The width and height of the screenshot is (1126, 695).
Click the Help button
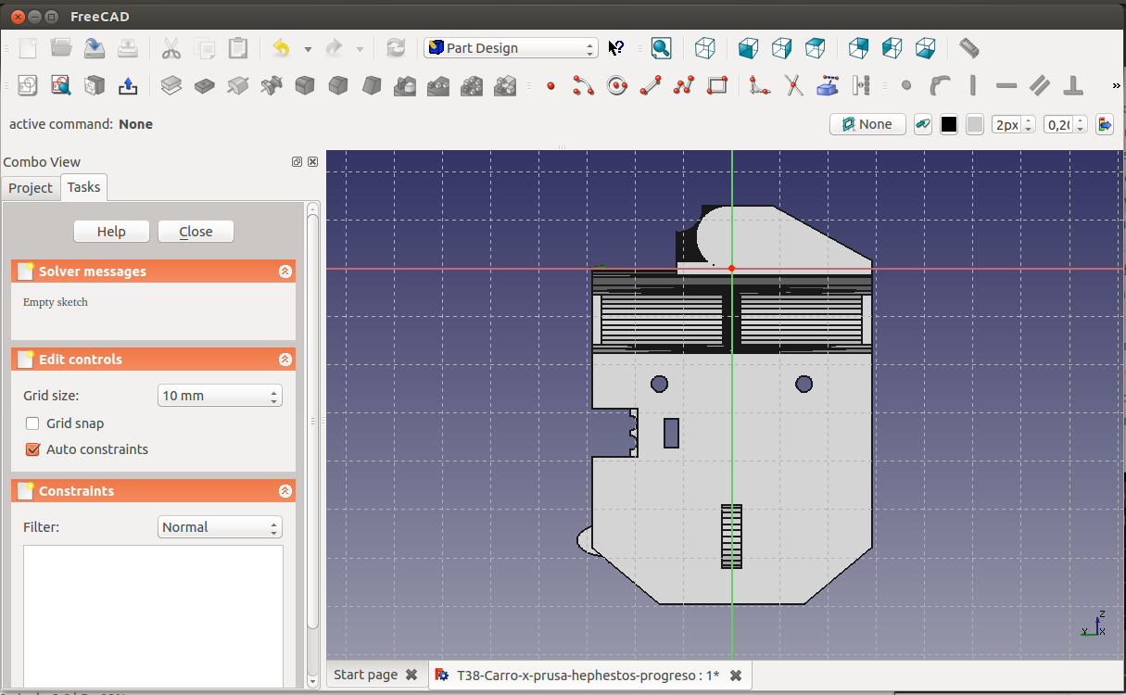point(111,232)
